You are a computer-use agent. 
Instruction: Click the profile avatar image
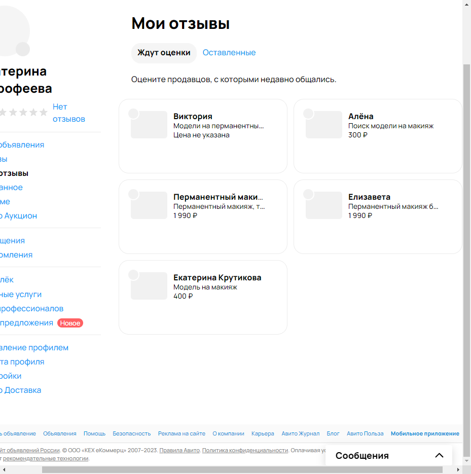pos(15,31)
